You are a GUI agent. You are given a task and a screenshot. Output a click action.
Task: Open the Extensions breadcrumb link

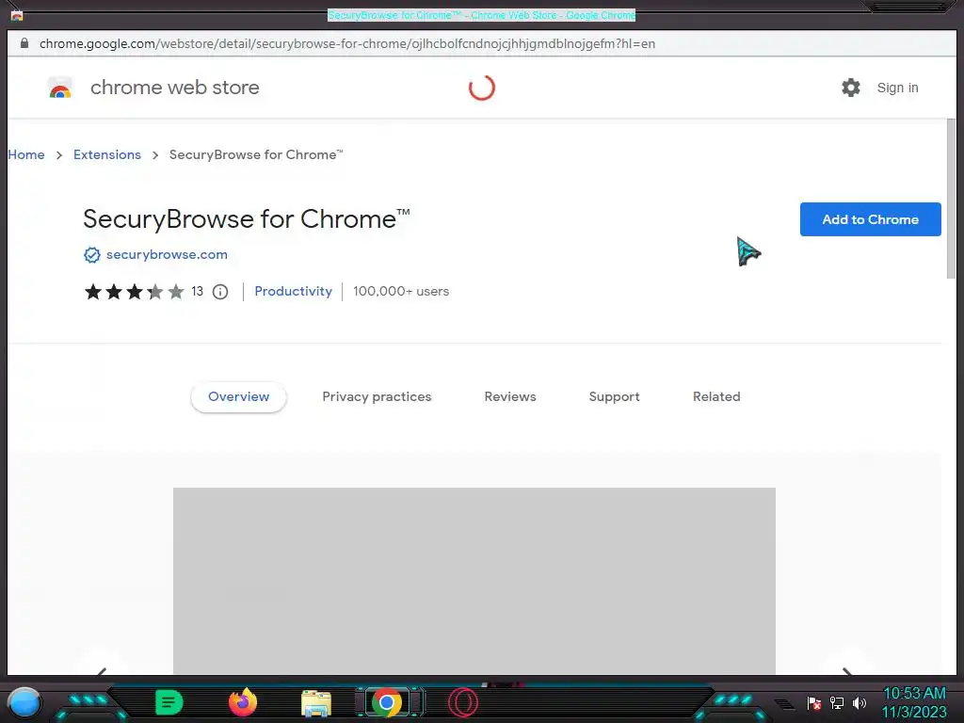click(x=107, y=155)
